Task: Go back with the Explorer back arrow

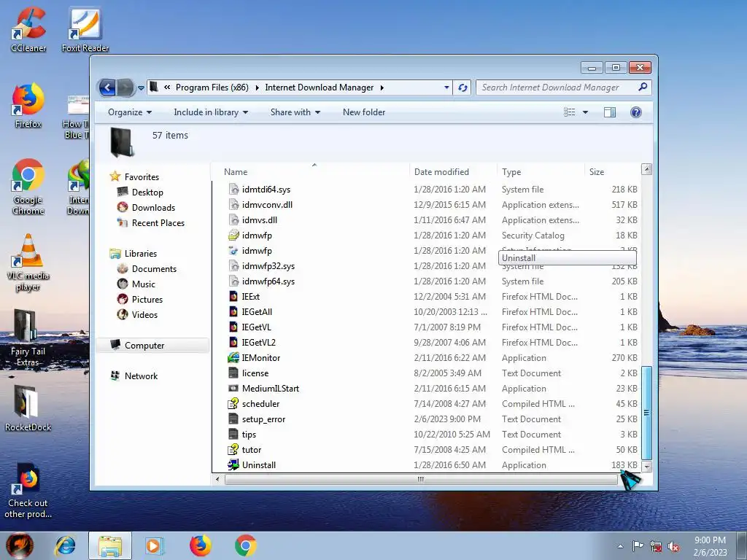Action: [107, 87]
